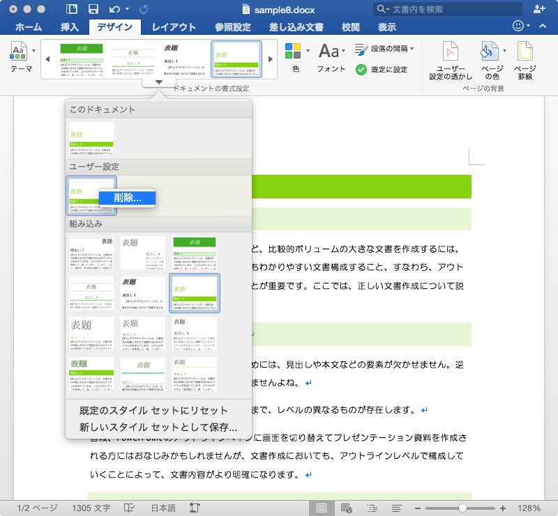Select the highlighted green style thumbnail in 組み込み
558x516 pixels.
click(x=195, y=293)
